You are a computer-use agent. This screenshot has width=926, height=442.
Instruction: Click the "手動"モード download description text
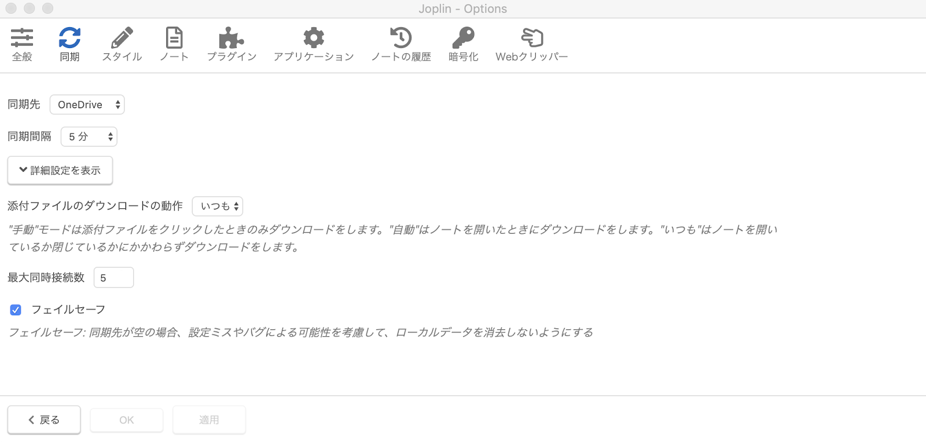[x=393, y=238]
